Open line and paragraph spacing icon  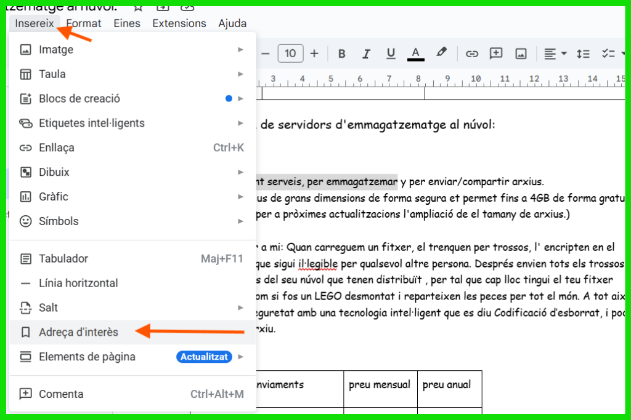coord(583,53)
